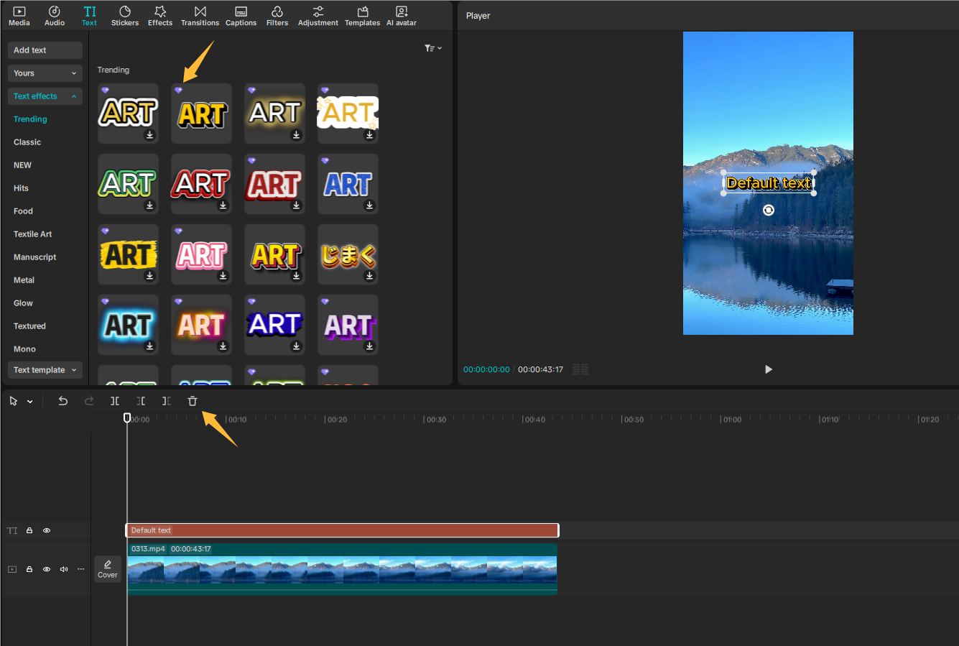This screenshot has height=646, width=959.
Task: Open the Adjustment panel
Action: coord(318,15)
